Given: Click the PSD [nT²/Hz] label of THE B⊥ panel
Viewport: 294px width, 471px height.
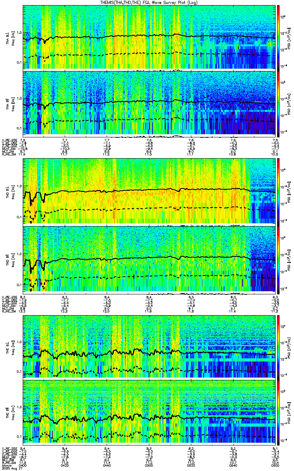Looking at the screenshot, I should (289, 346).
